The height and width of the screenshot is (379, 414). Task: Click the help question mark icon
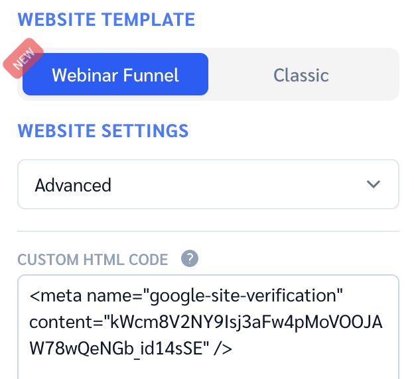pyautogui.click(x=190, y=258)
